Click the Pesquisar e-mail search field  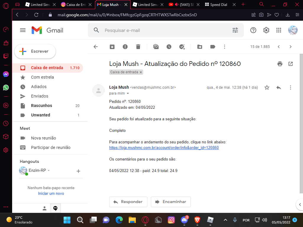pyautogui.click(x=166, y=30)
